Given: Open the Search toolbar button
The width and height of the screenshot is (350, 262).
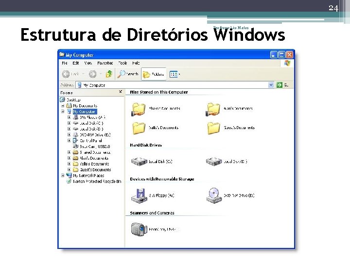Looking at the screenshot, I should [x=128, y=74].
